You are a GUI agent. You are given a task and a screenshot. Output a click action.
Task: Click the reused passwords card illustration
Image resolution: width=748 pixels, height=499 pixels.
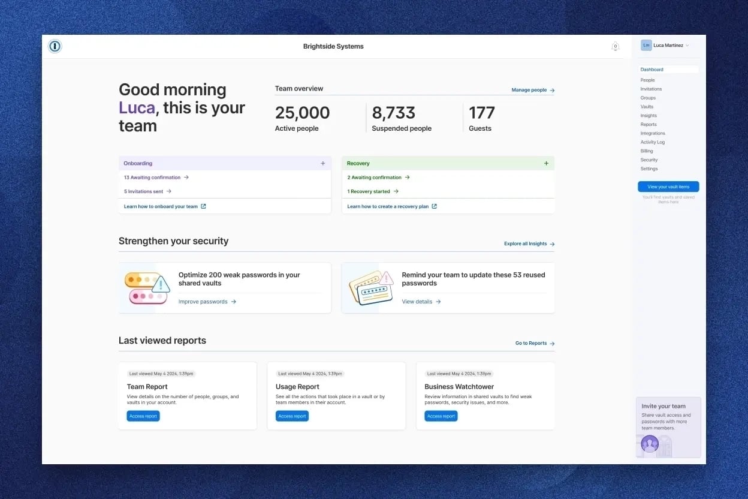(x=371, y=286)
